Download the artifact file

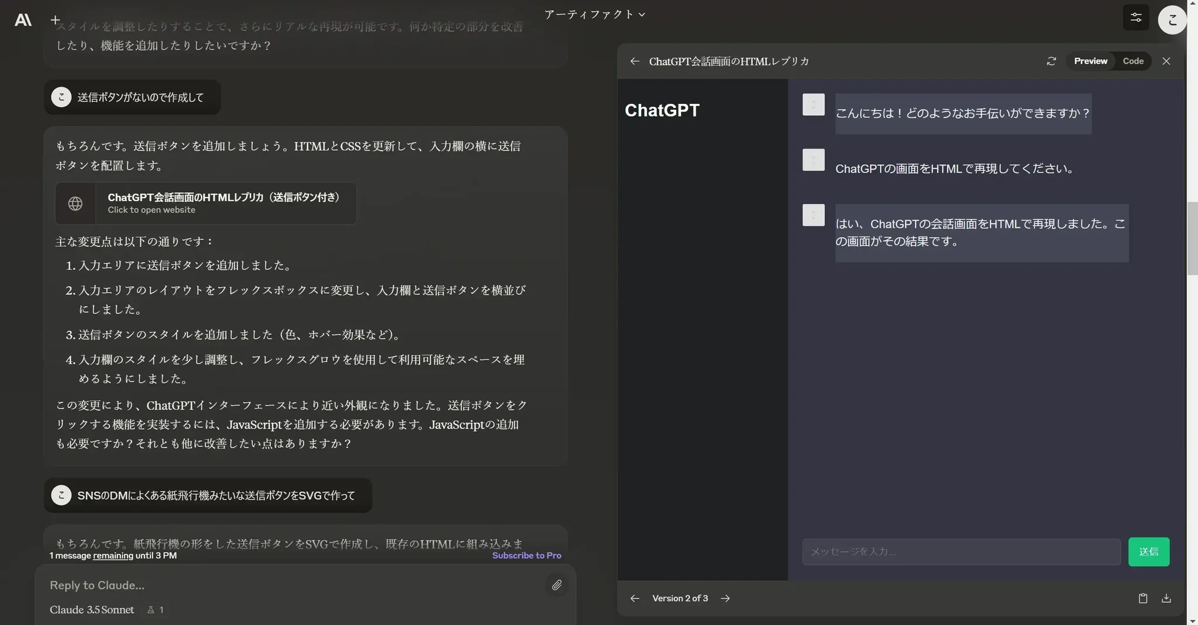tap(1166, 598)
